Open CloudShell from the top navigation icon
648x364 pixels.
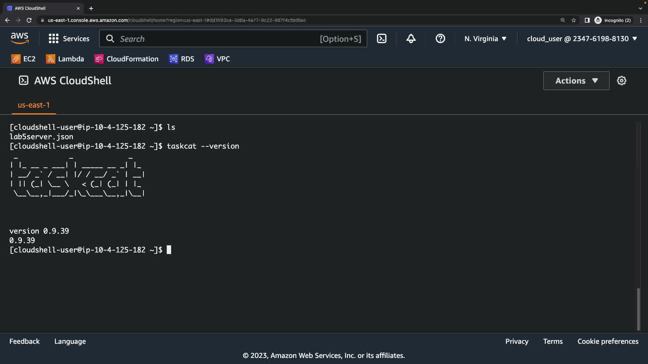coord(381,39)
